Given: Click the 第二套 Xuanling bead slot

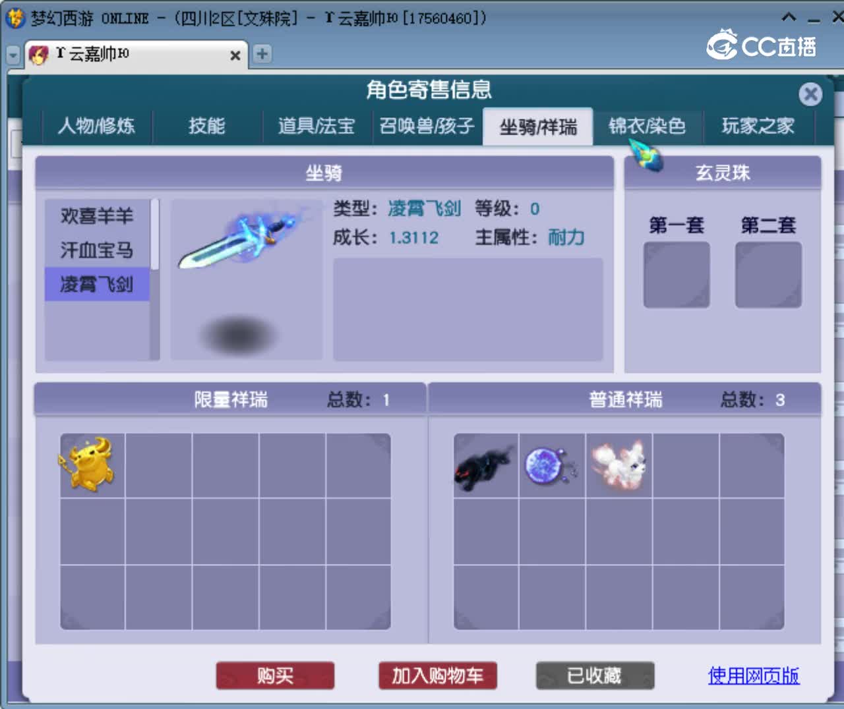Looking at the screenshot, I should point(768,274).
